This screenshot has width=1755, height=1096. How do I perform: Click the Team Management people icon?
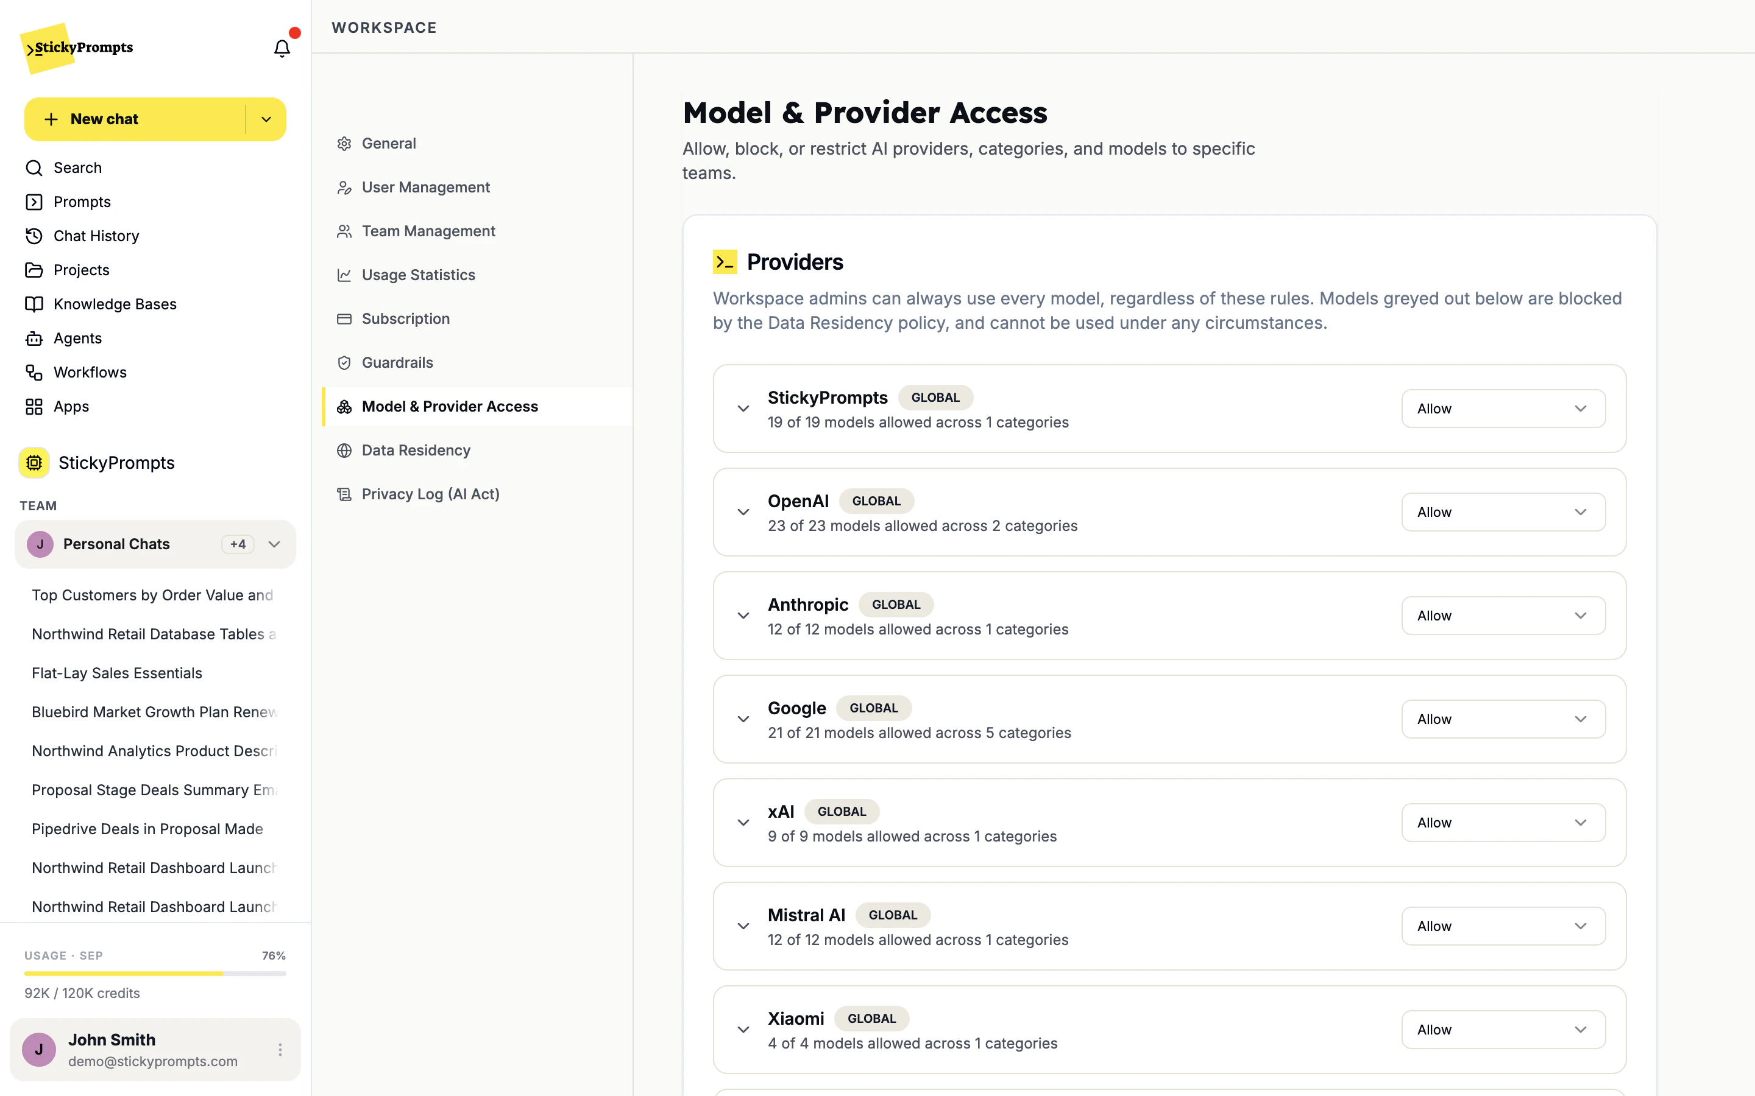pos(344,231)
